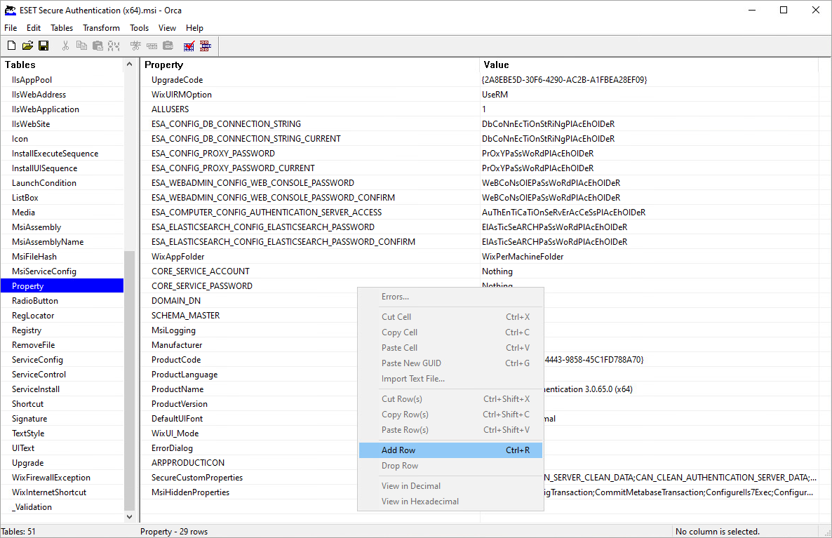Image resolution: width=832 pixels, height=538 pixels.
Task: Click the scissors Cut icon in toolbar
Action: point(65,46)
